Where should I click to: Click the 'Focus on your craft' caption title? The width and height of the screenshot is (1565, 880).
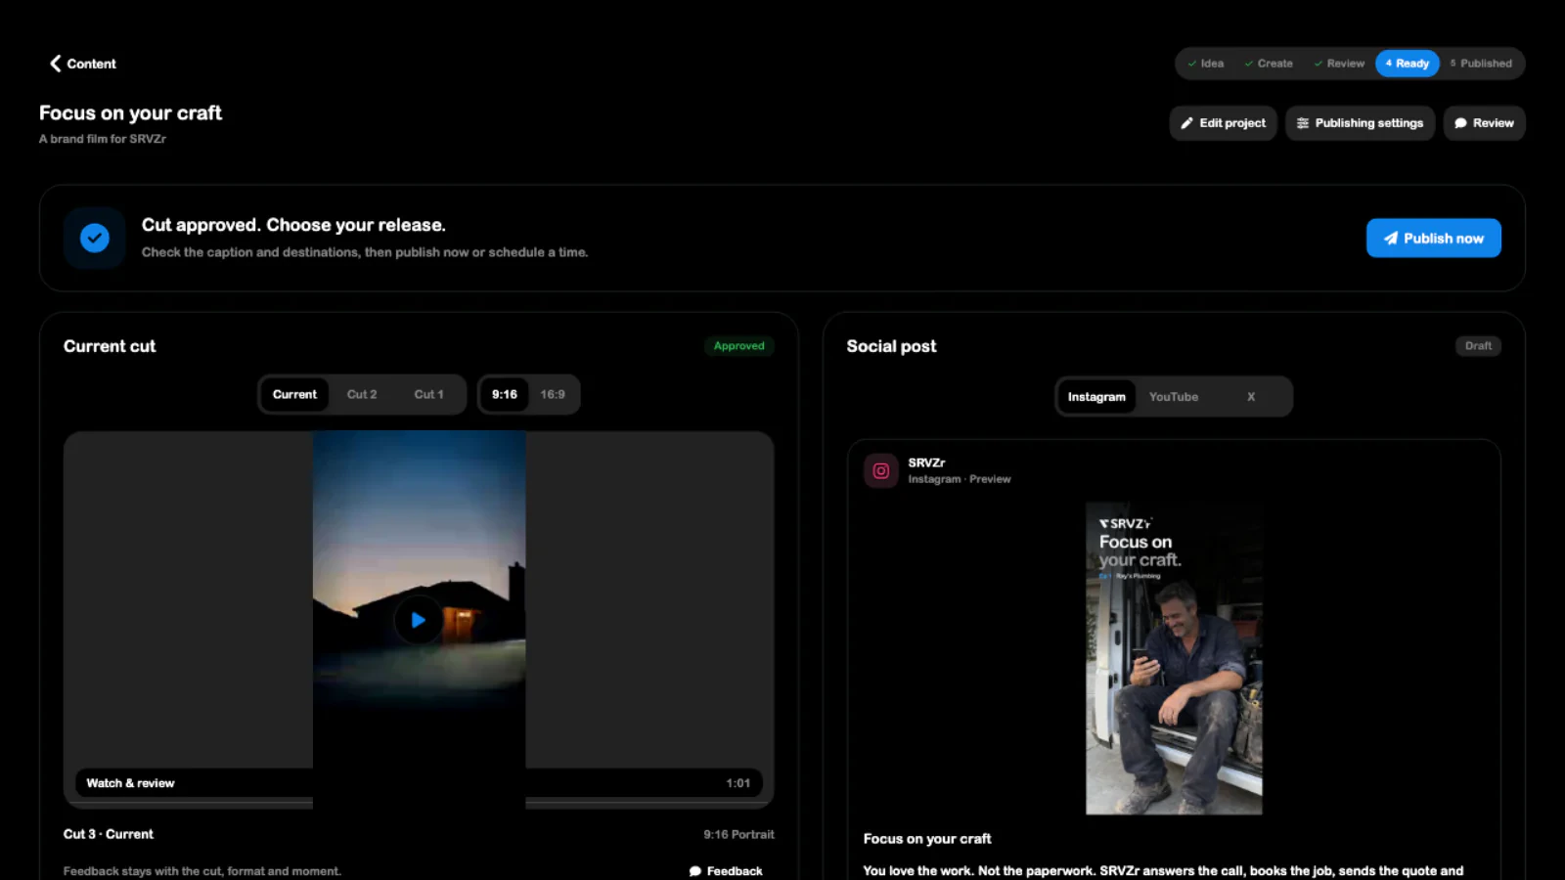pyautogui.click(x=927, y=839)
